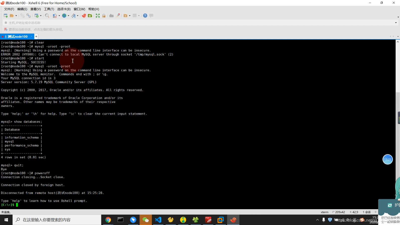The image size is (400, 225).
Task: Expand the layout panes dropdown arrow
Action: pyautogui.click(x=139, y=16)
